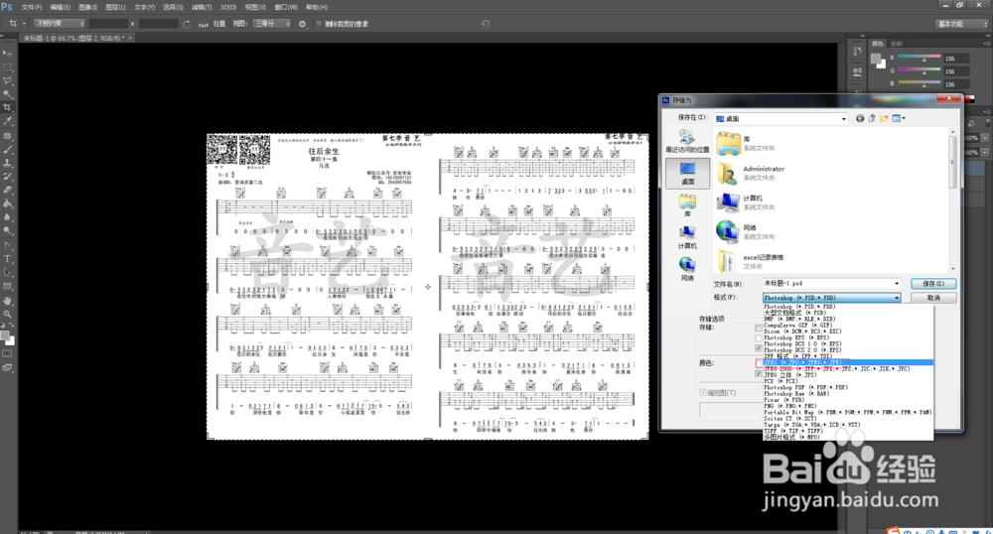The image size is (993, 534).
Task: Adjust the G color slider
Action: click(x=923, y=71)
